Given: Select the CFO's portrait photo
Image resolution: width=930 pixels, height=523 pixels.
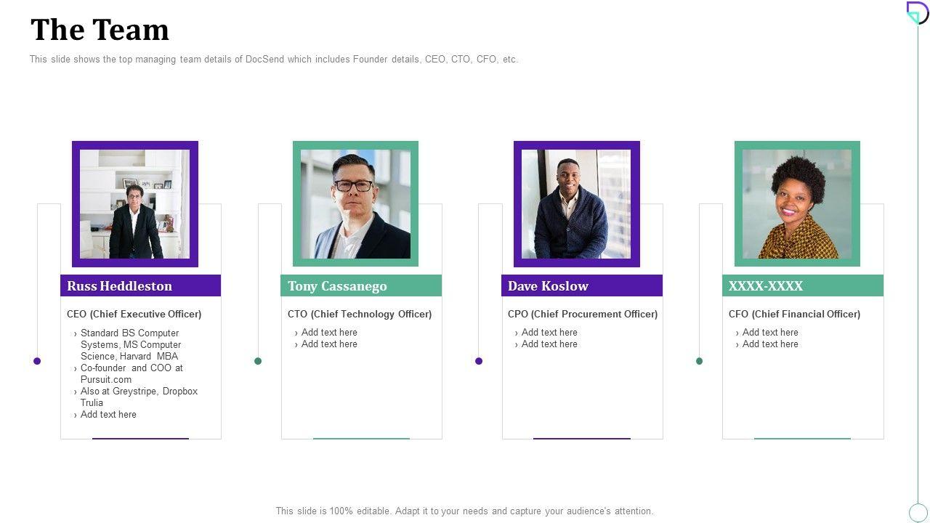Looking at the screenshot, I should [x=797, y=204].
